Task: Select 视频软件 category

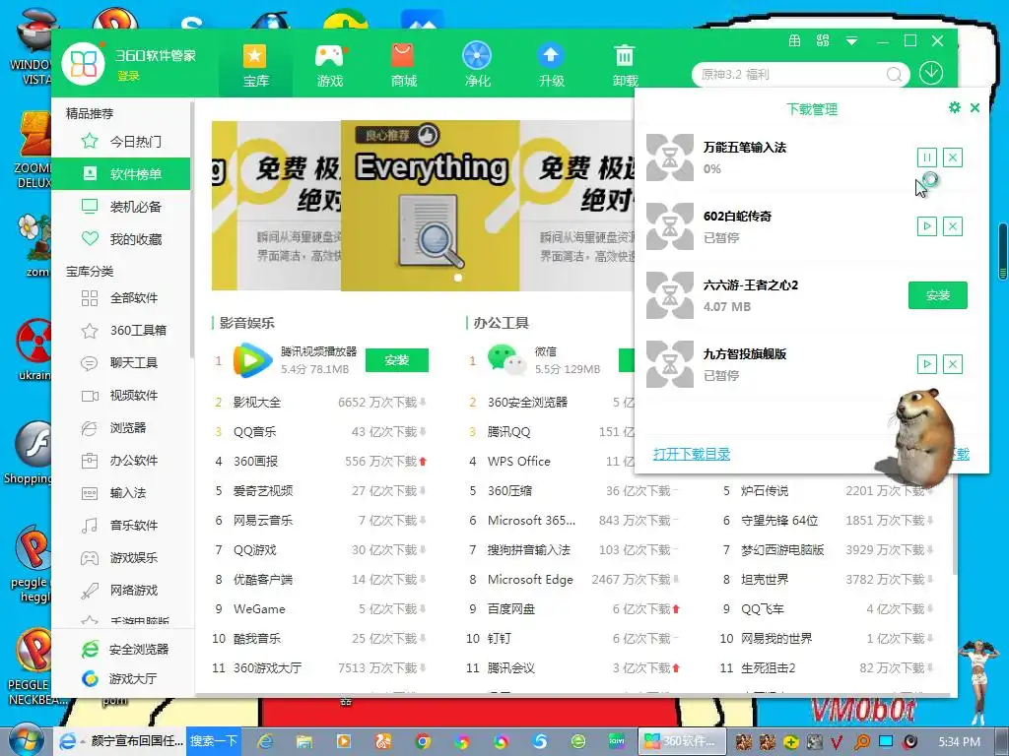Action: point(121,396)
